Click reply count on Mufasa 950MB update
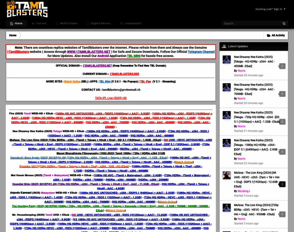294x232 pixels. (x=282, y=214)
